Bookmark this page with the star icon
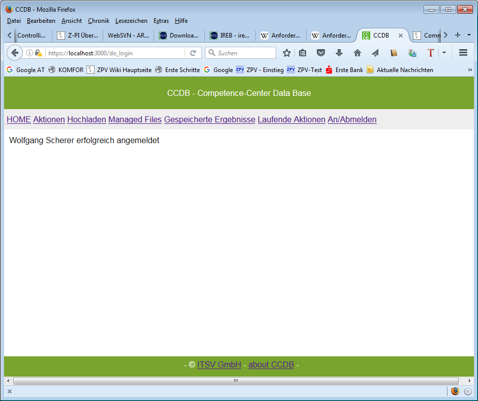Screen dimensions: 478x401 pos(287,53)
